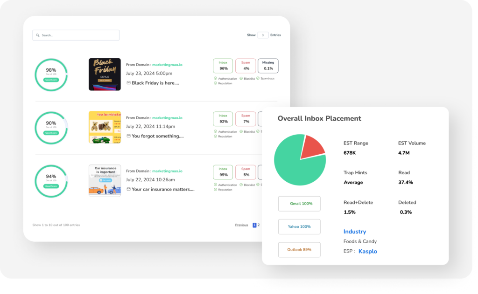Click the search magnifier icon
Viewport: 478px width, 294px height.
(x=38, y=35)
